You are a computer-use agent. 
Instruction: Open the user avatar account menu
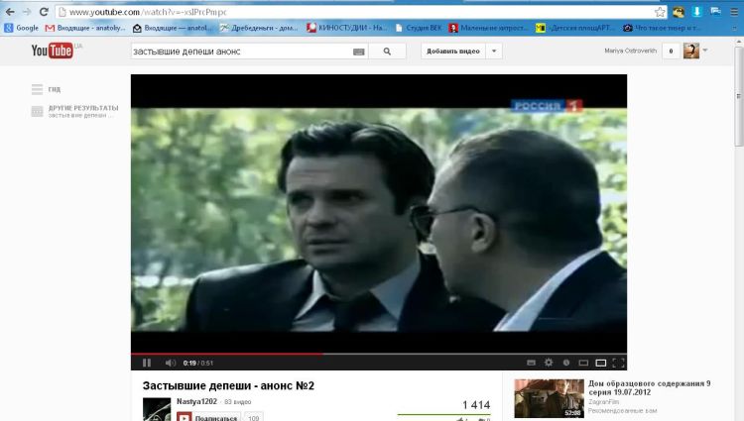[x=691, y=51]
